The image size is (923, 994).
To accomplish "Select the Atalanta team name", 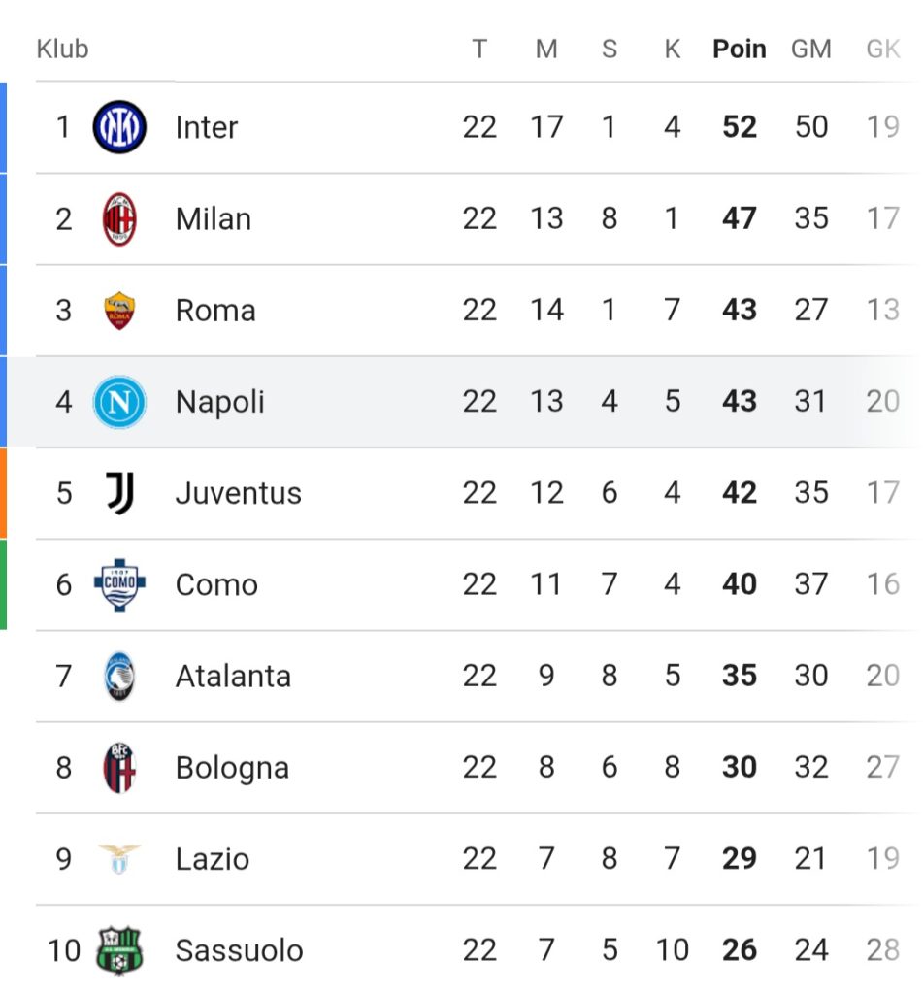I will (x=233, y=677).
